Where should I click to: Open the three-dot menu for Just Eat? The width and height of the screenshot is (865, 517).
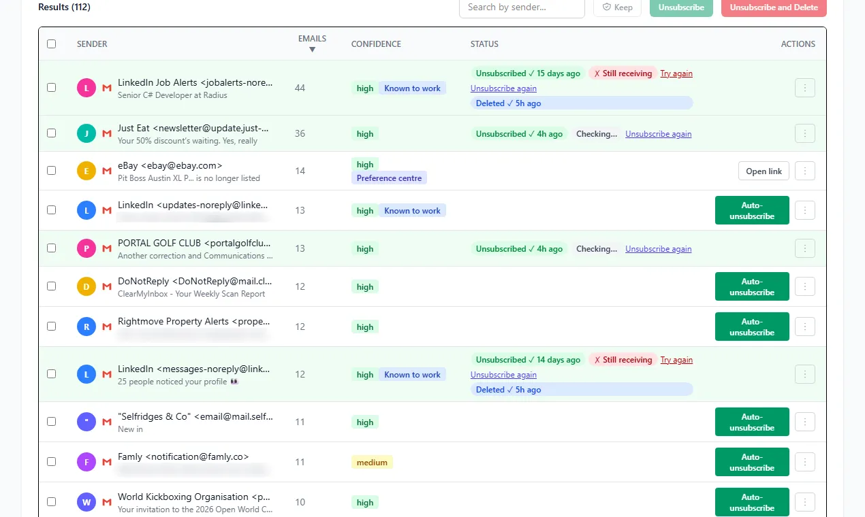[x=805, y=133]
